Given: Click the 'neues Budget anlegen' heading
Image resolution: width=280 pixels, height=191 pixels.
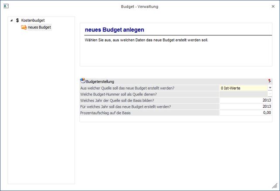Looking at the screenshot, I should (115, 30).
